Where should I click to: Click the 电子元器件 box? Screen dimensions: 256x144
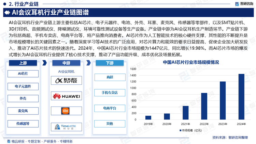click(23, 86)
